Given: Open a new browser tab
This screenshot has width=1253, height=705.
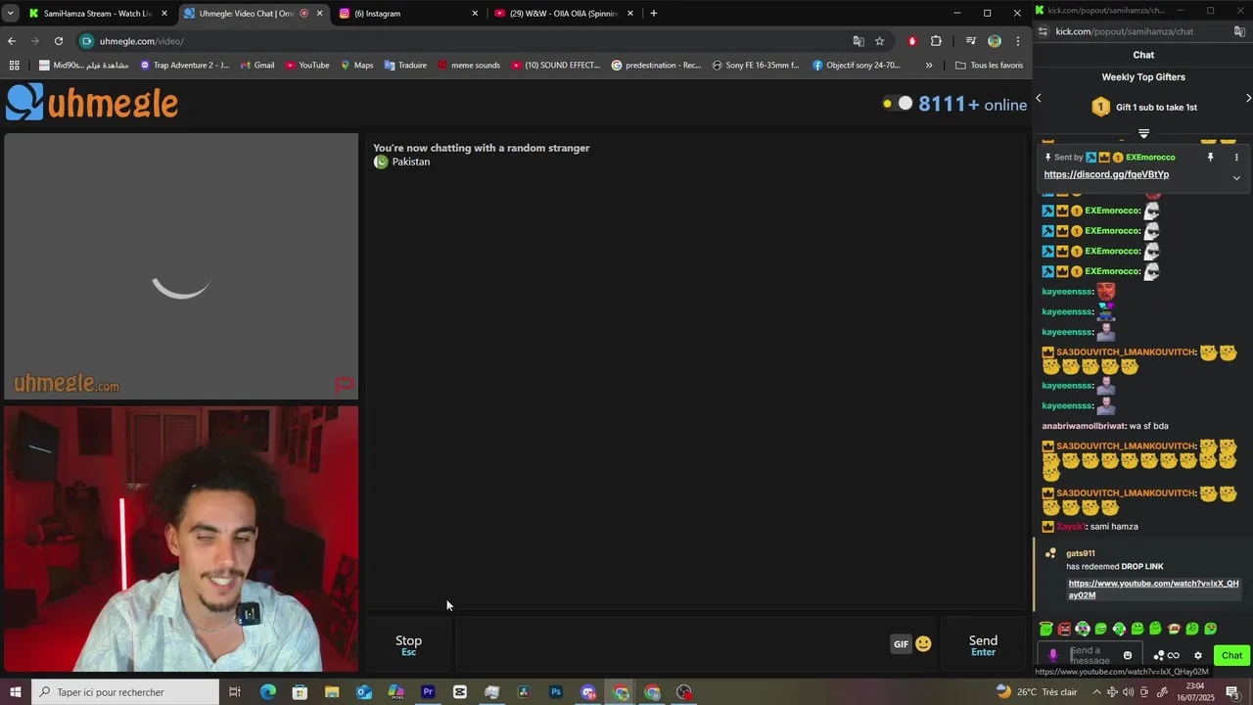Looking at the screenshot, I should pyautogui.click(x=653, y=14).
